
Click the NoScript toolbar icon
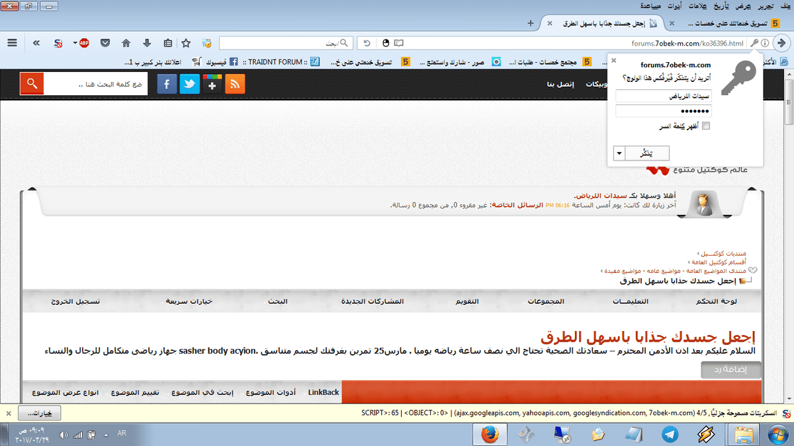click(58, 43)
